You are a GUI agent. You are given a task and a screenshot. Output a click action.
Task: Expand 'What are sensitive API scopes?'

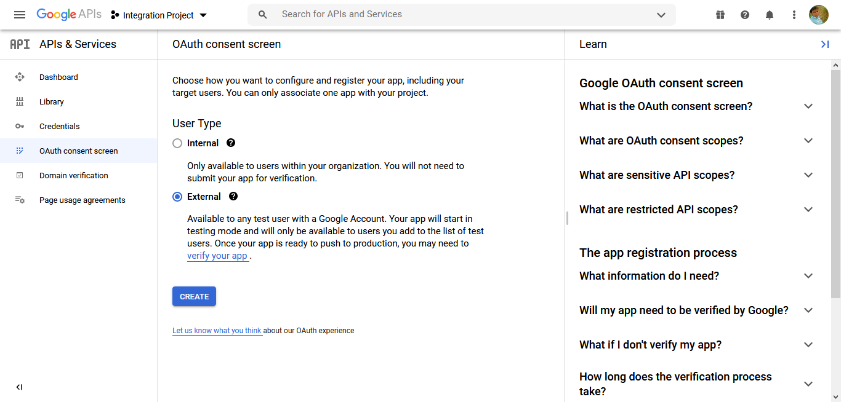(x=808, y=175)
